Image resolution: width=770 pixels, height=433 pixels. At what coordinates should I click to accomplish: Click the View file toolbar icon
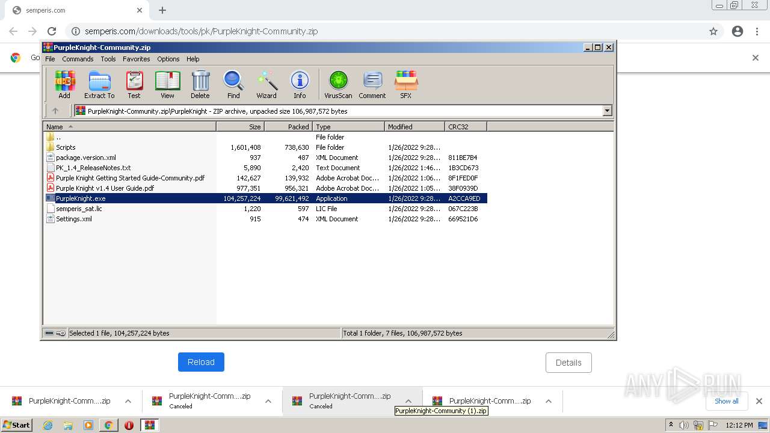167,84
